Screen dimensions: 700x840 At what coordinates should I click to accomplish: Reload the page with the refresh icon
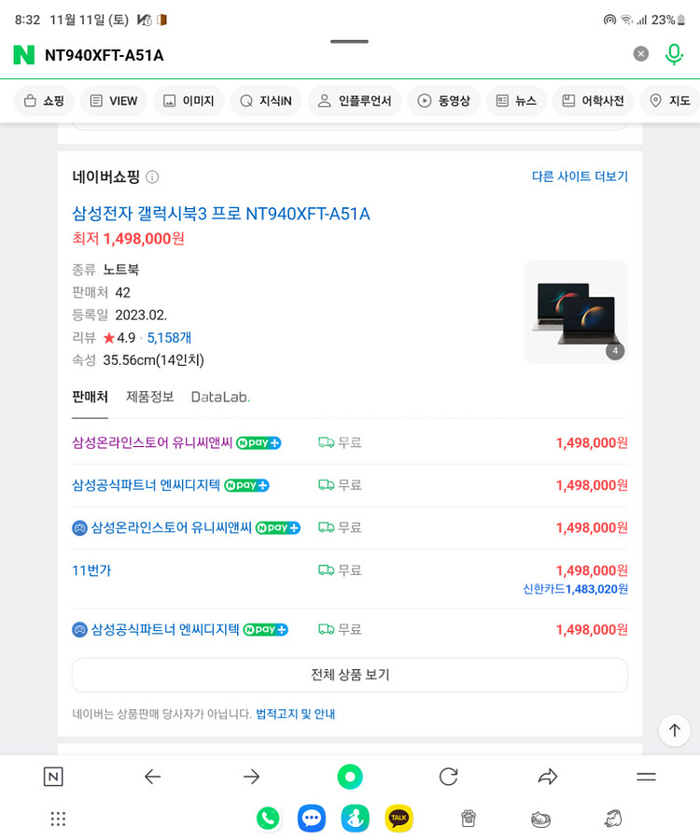point(448,777)
